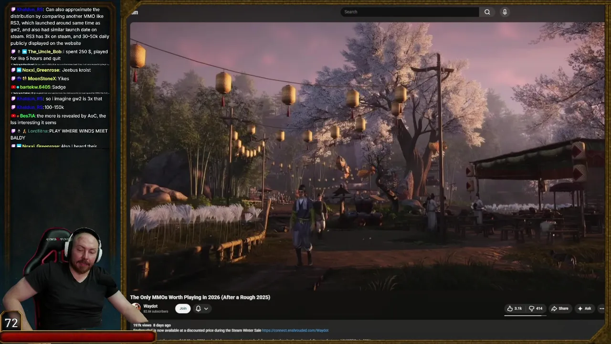The image size is (611, 344).
Task: Click the '100-150k' chat message
Action: (54, 107)
